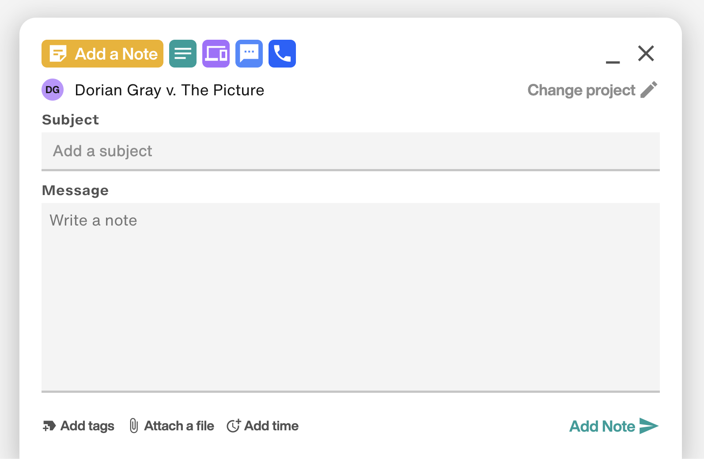Image resolution: width=704 pixels, height=459 pixels.
Task: Click Attach a file
Action: pyautogui.click(x=172, y=426)
